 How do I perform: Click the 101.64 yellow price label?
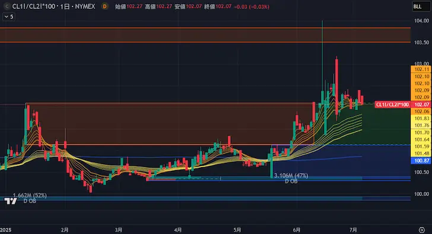[x=421, y=139]
